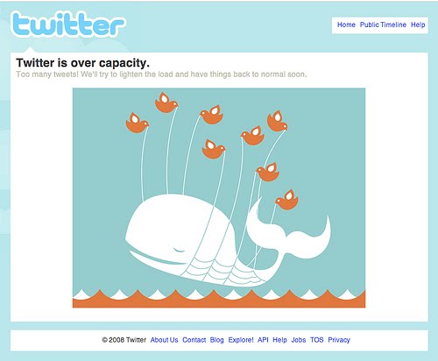438x361 pixels.
Task: Open the API footer link
Action: [263, 340]
